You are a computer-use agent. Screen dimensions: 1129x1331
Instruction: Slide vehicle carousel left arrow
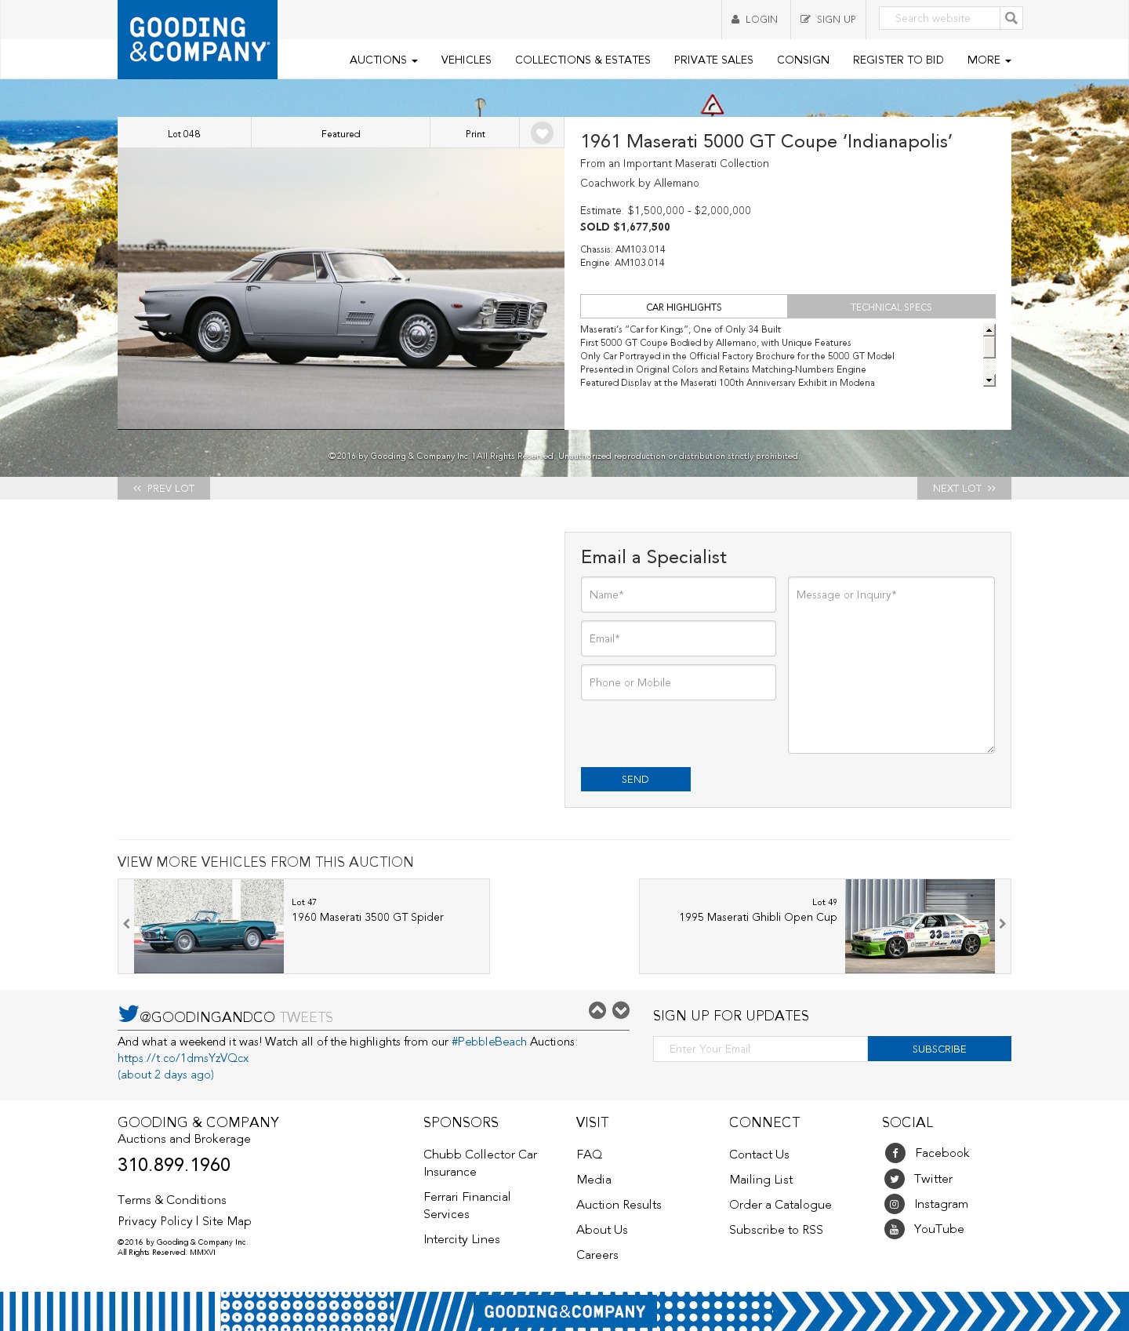126,924
